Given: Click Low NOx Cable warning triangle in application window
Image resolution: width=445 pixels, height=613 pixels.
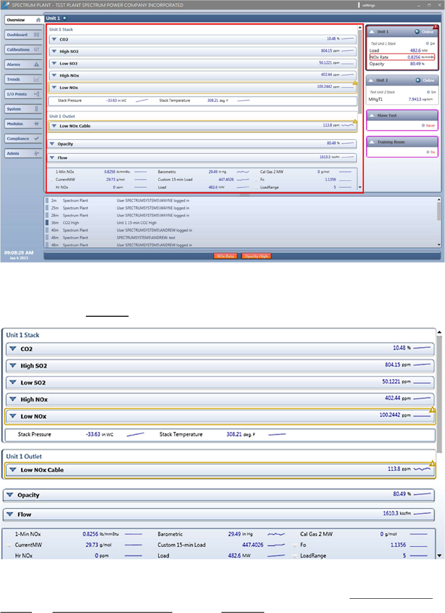Looking at the screenshot, I should [354, 122].
